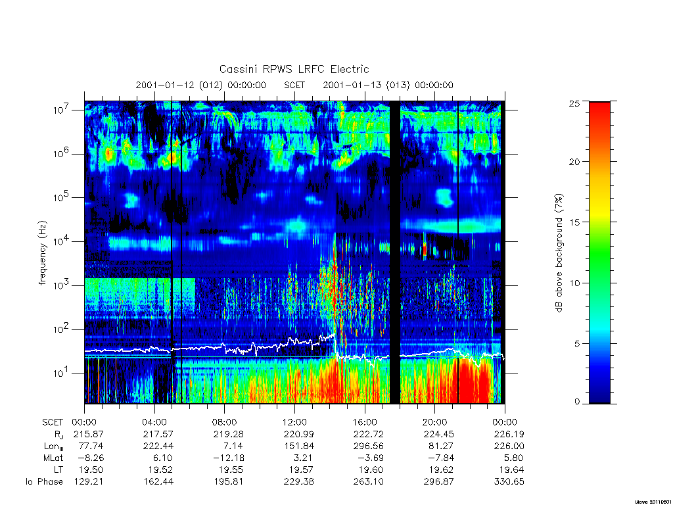
Task: Click the local time value "19.50"
Action: pyautogui.click(x=91, y=469)
